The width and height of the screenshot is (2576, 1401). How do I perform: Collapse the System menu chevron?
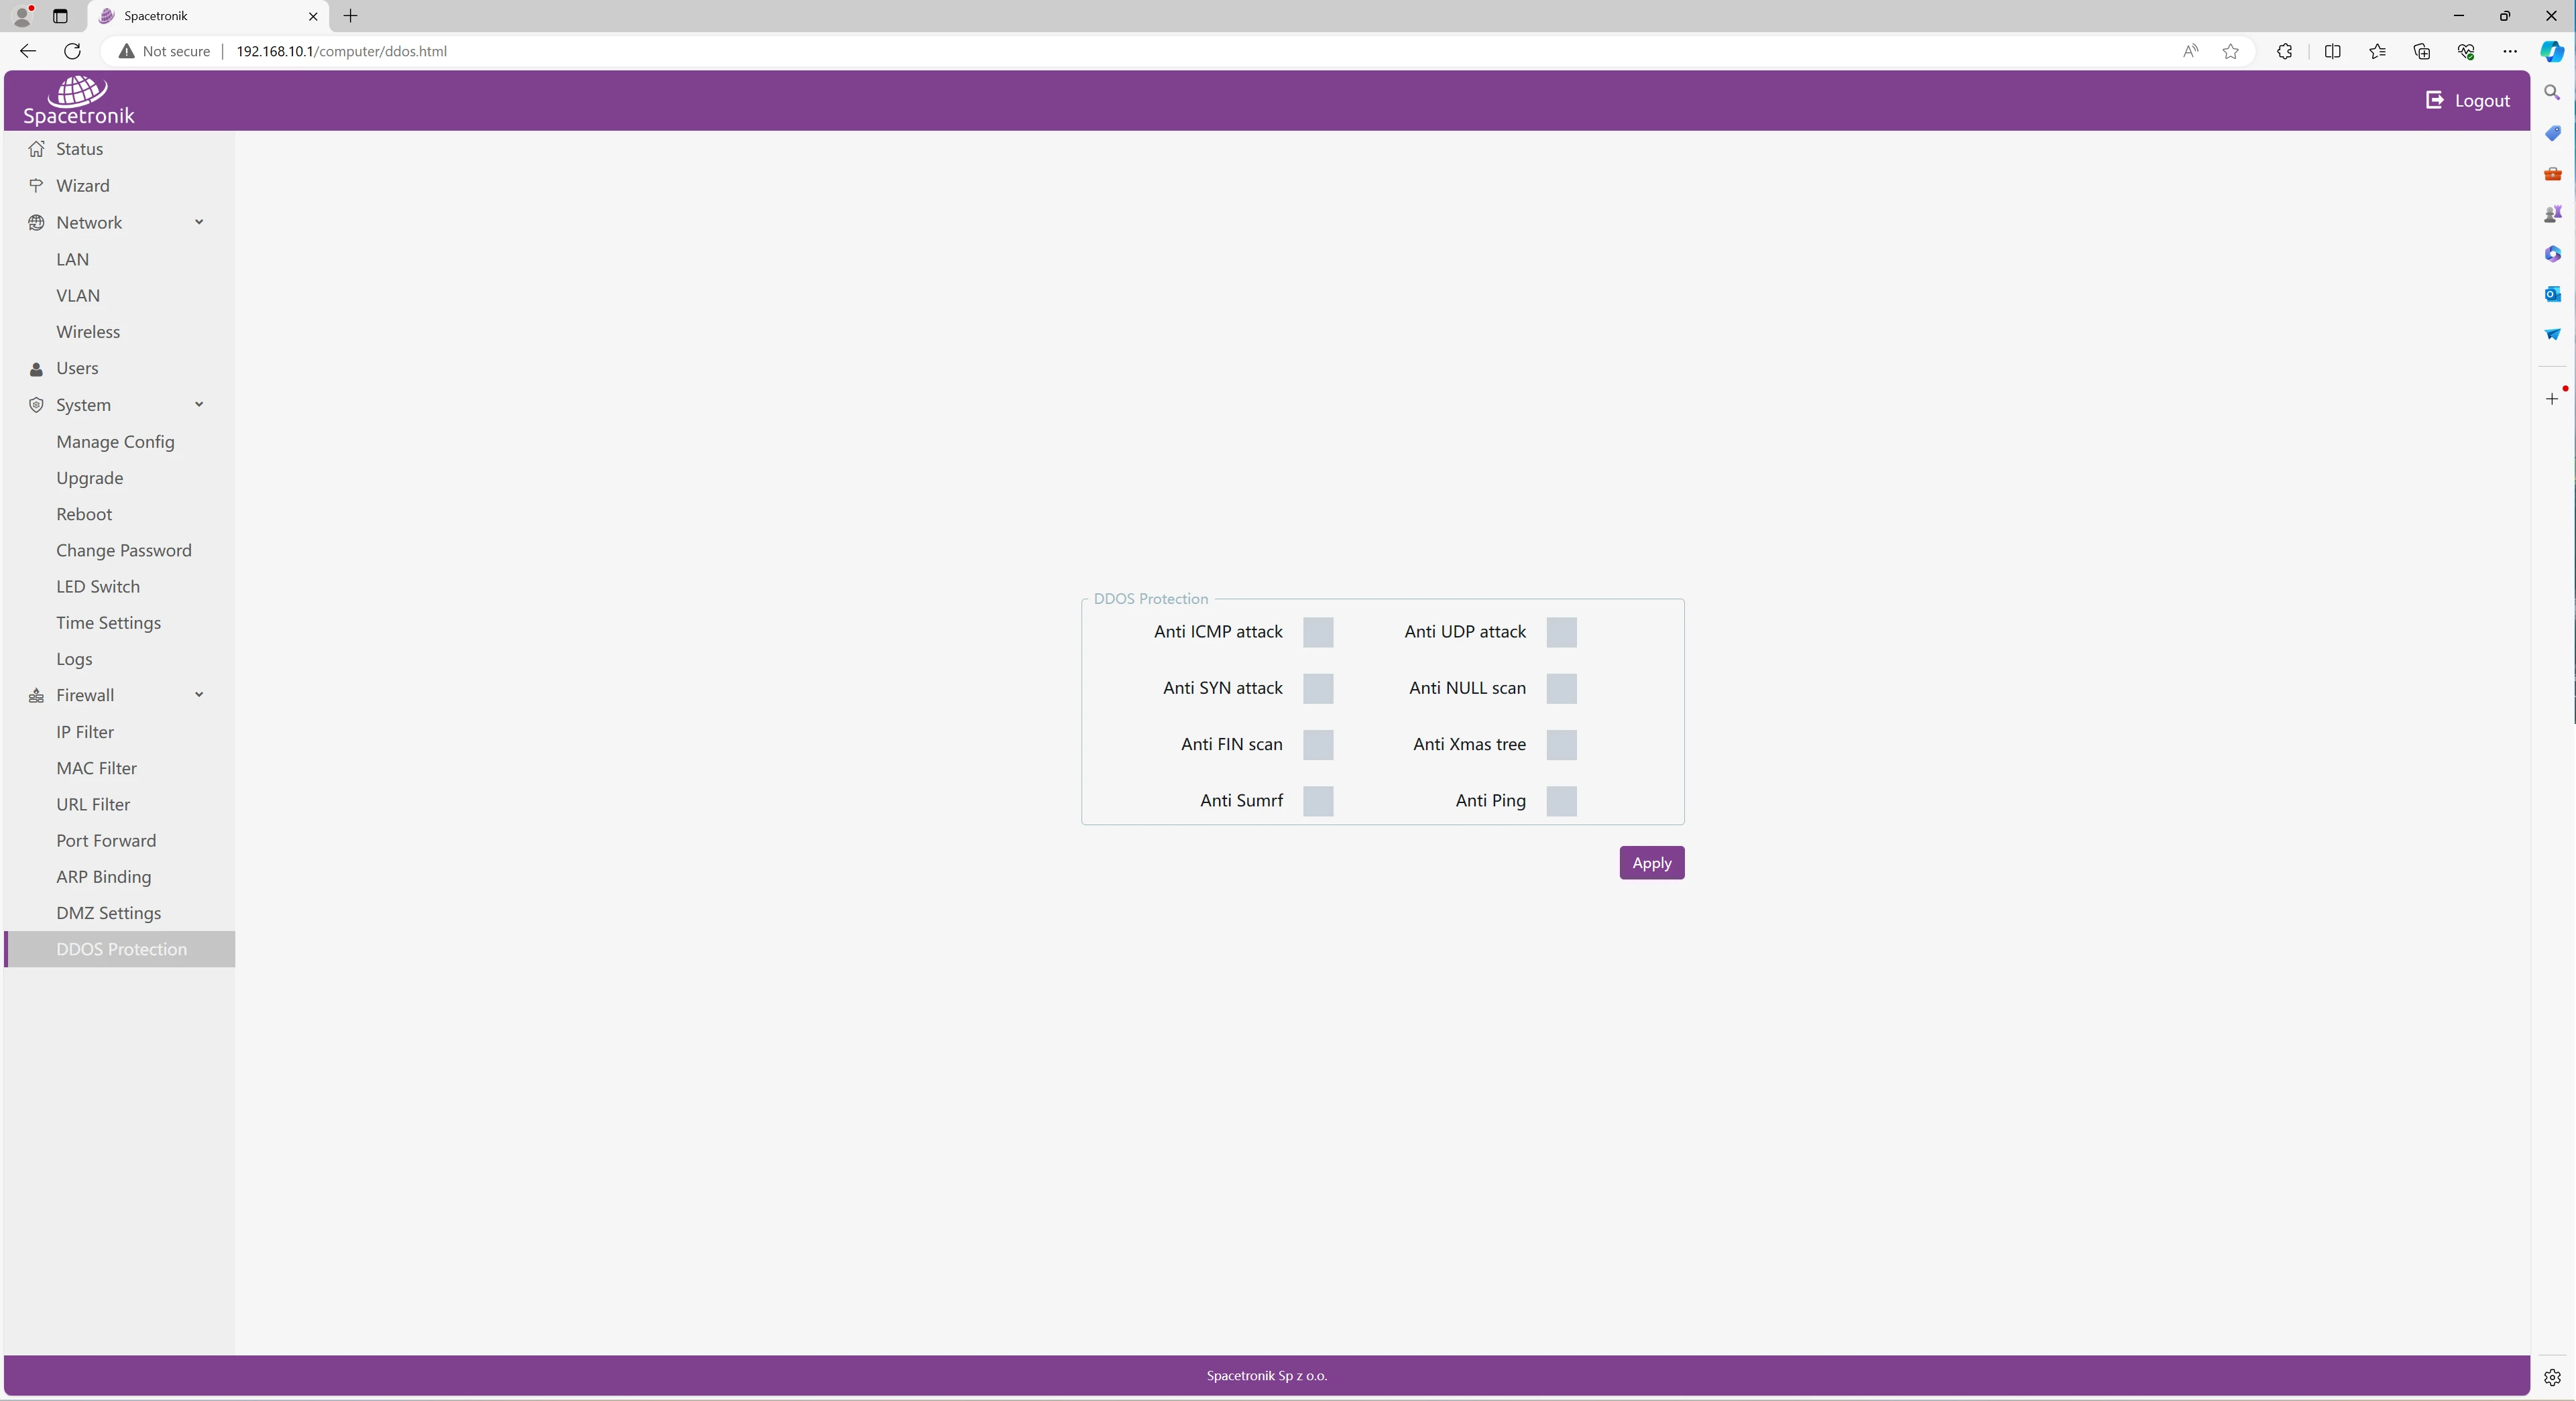199,405
